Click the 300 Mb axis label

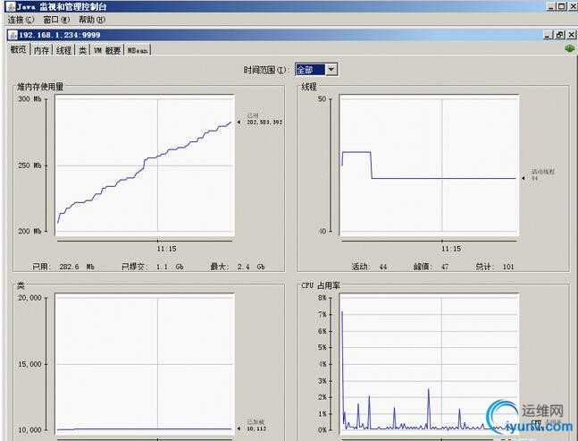point(29,99)
